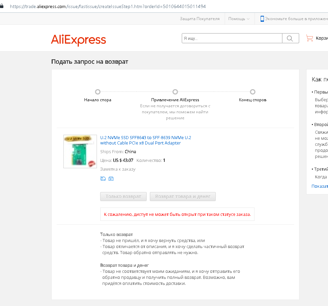The image size is (328, 306).
Task: Click the lock icon in address bar
Action: tap(2, 6)
